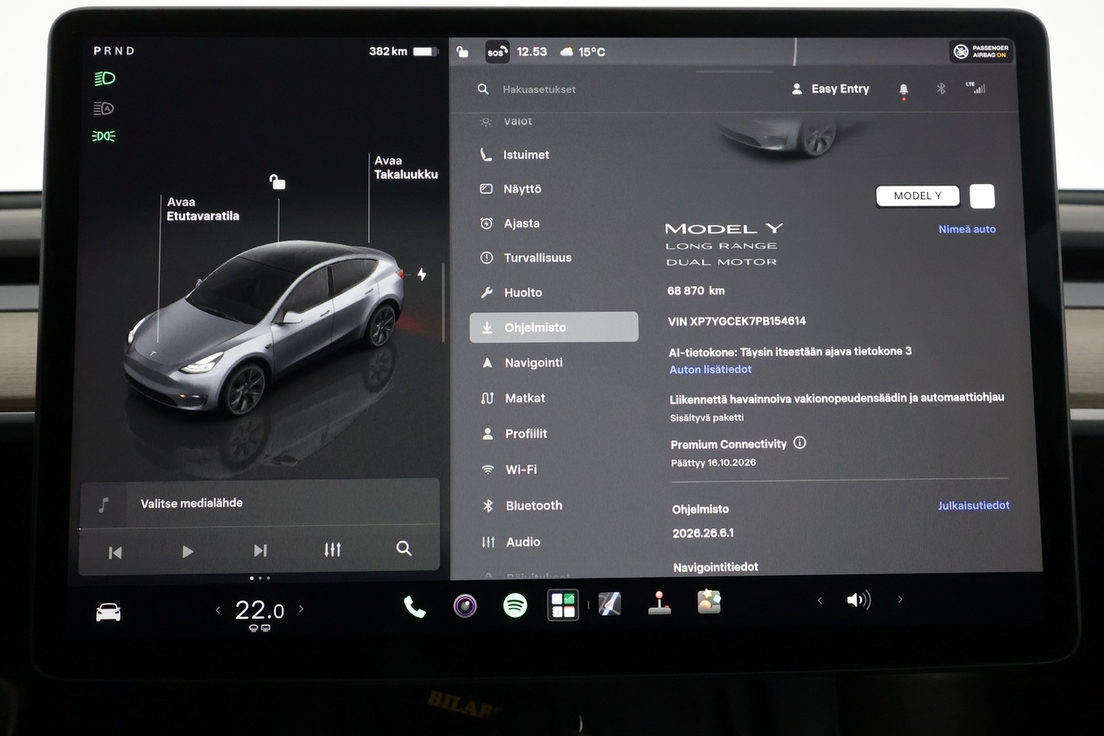Rename the car via Nimeä auto
Screen dimensions: 1104x736
[967, 230]
